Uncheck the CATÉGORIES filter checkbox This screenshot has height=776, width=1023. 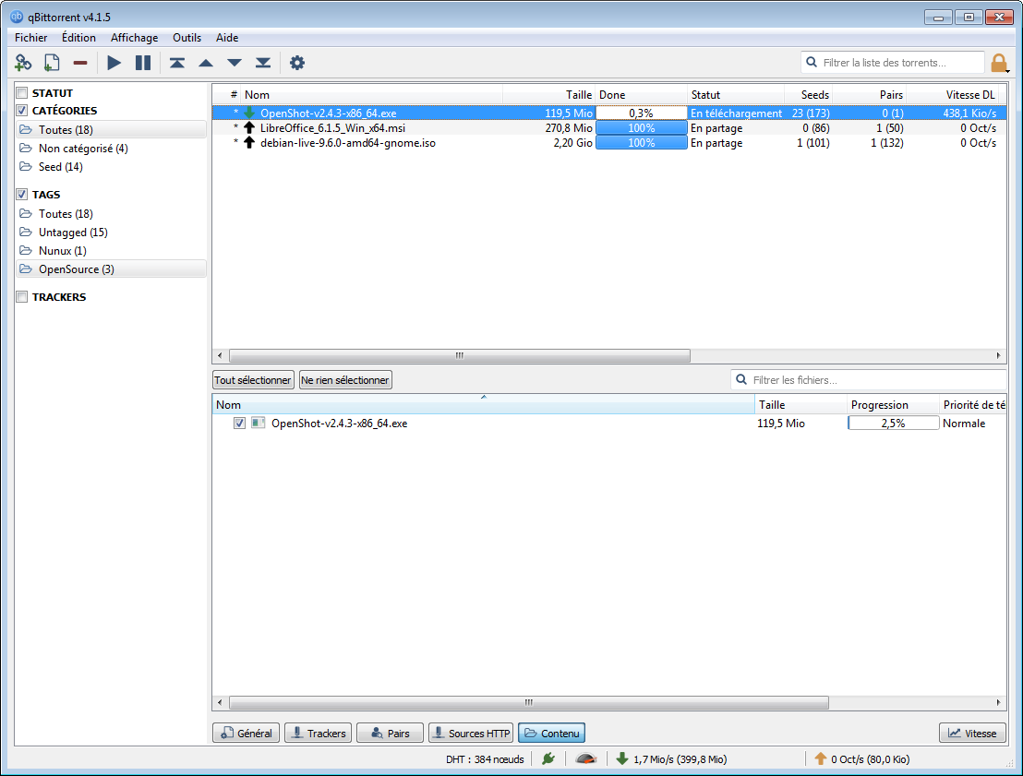pos(21,111)
